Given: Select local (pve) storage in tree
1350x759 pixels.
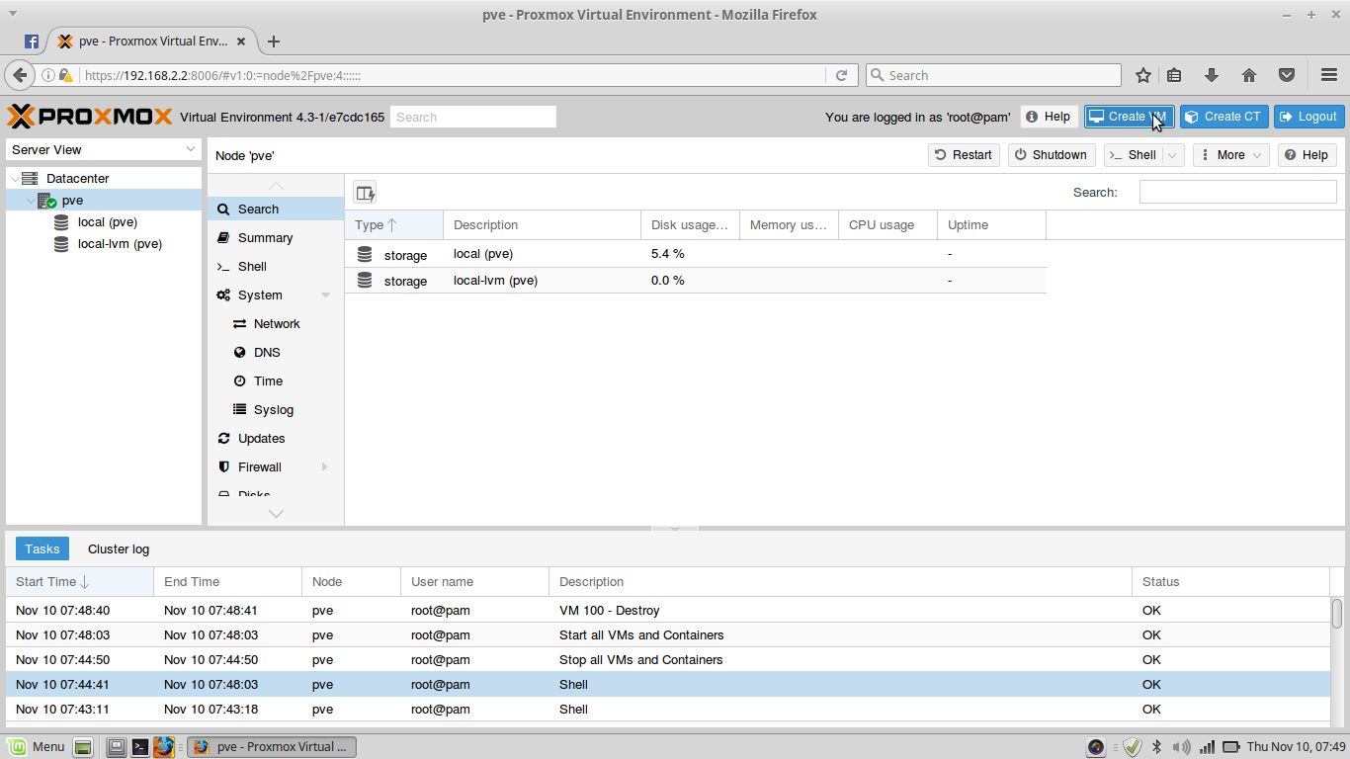Looking at the screenshot, I should point(108,222).
